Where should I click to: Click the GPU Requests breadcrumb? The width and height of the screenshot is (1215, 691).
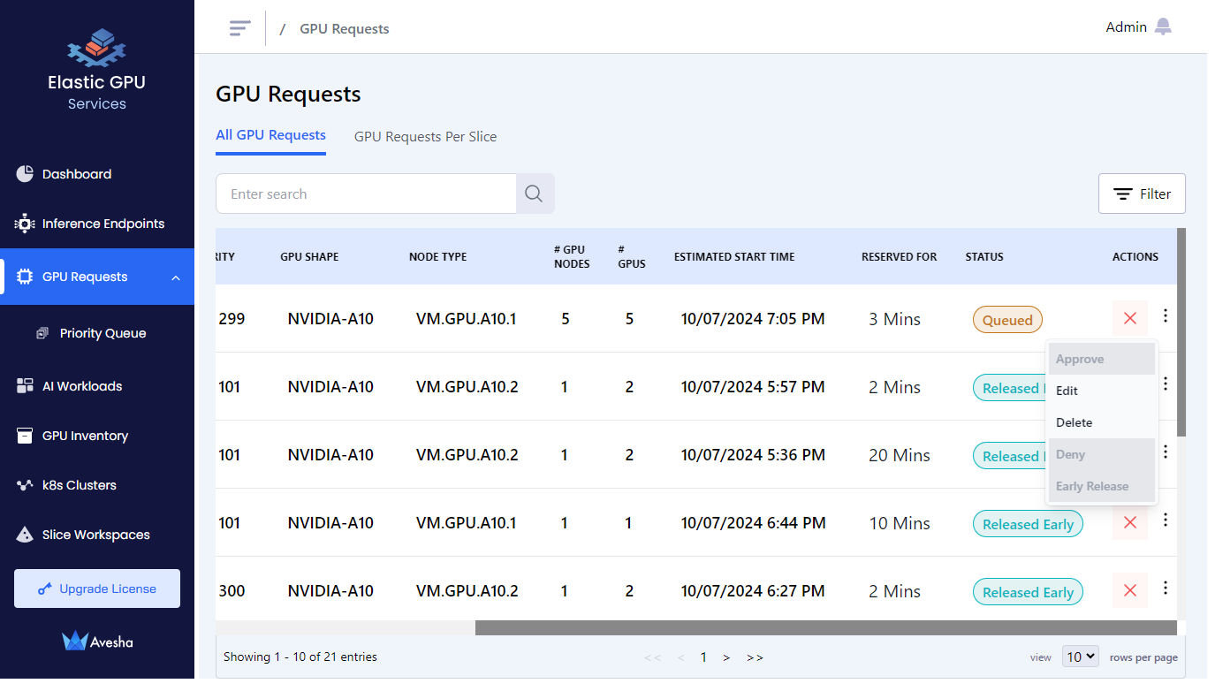pyautogui.click(x=345, y=29)
